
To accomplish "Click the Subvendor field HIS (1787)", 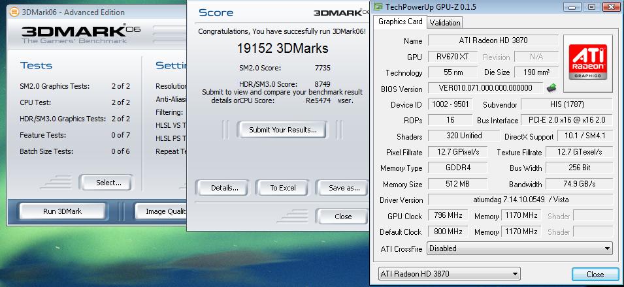I will 567,104.
